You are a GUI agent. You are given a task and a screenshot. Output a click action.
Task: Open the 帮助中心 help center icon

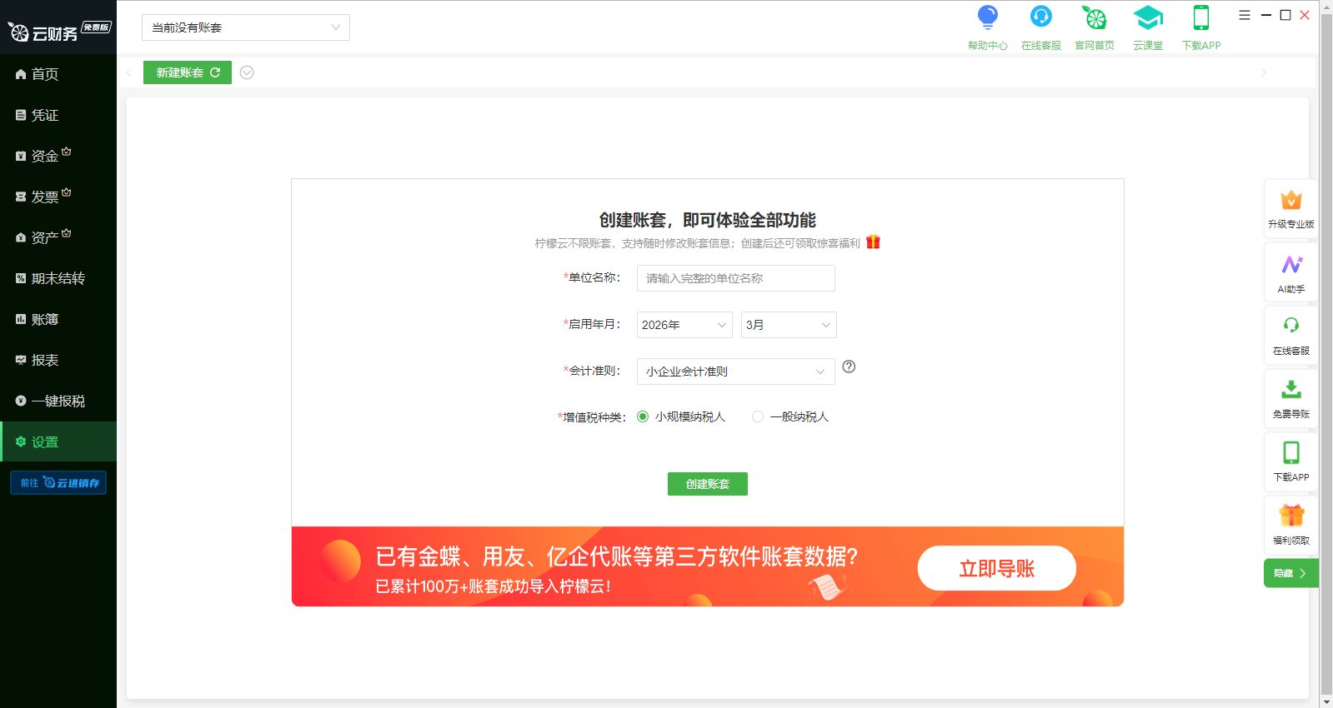pos(987,18)
